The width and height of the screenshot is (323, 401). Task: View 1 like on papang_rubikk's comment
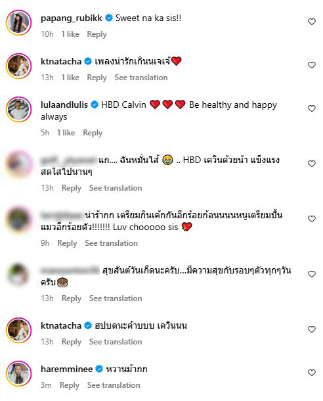(x=70, y=34)
